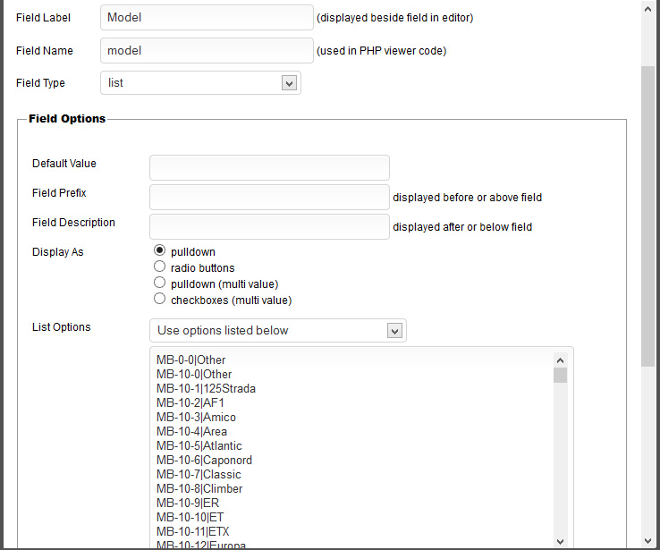Screen dimensions: 660x550
Task: Click the main page vertical scrollbar thumb
Action: [649, 215]
